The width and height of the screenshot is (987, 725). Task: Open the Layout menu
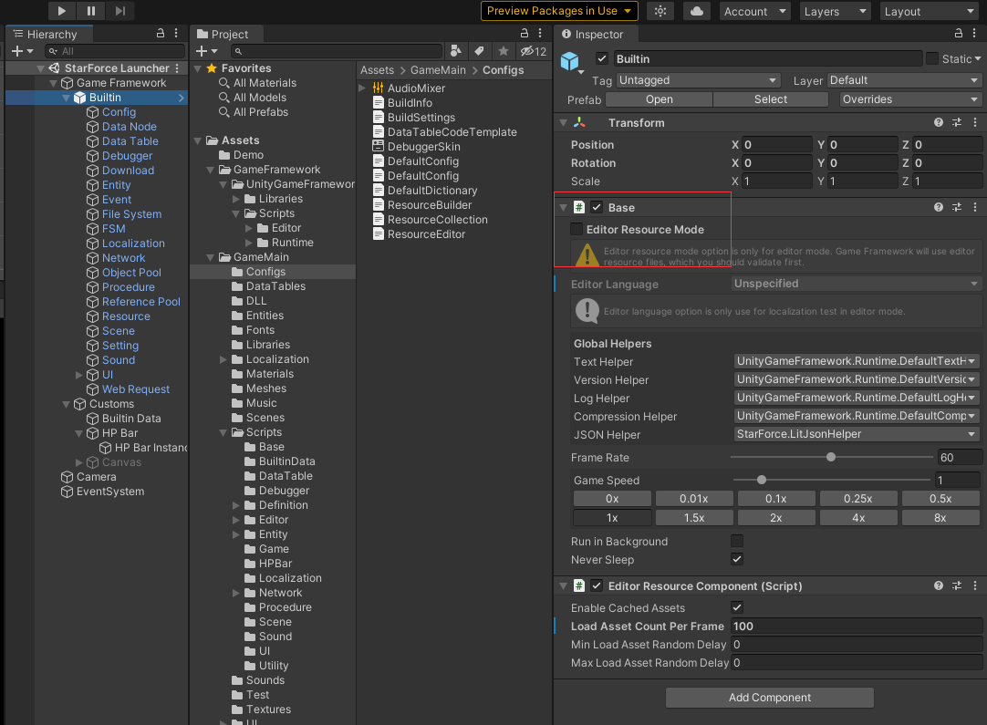(930, 11)
